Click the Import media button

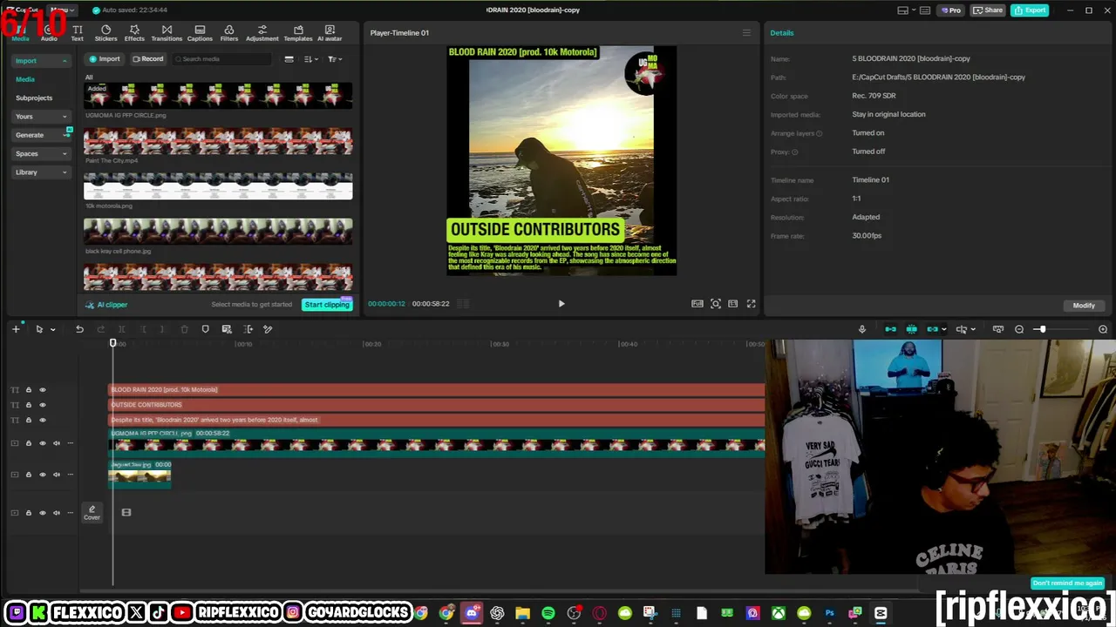point(105,59)
